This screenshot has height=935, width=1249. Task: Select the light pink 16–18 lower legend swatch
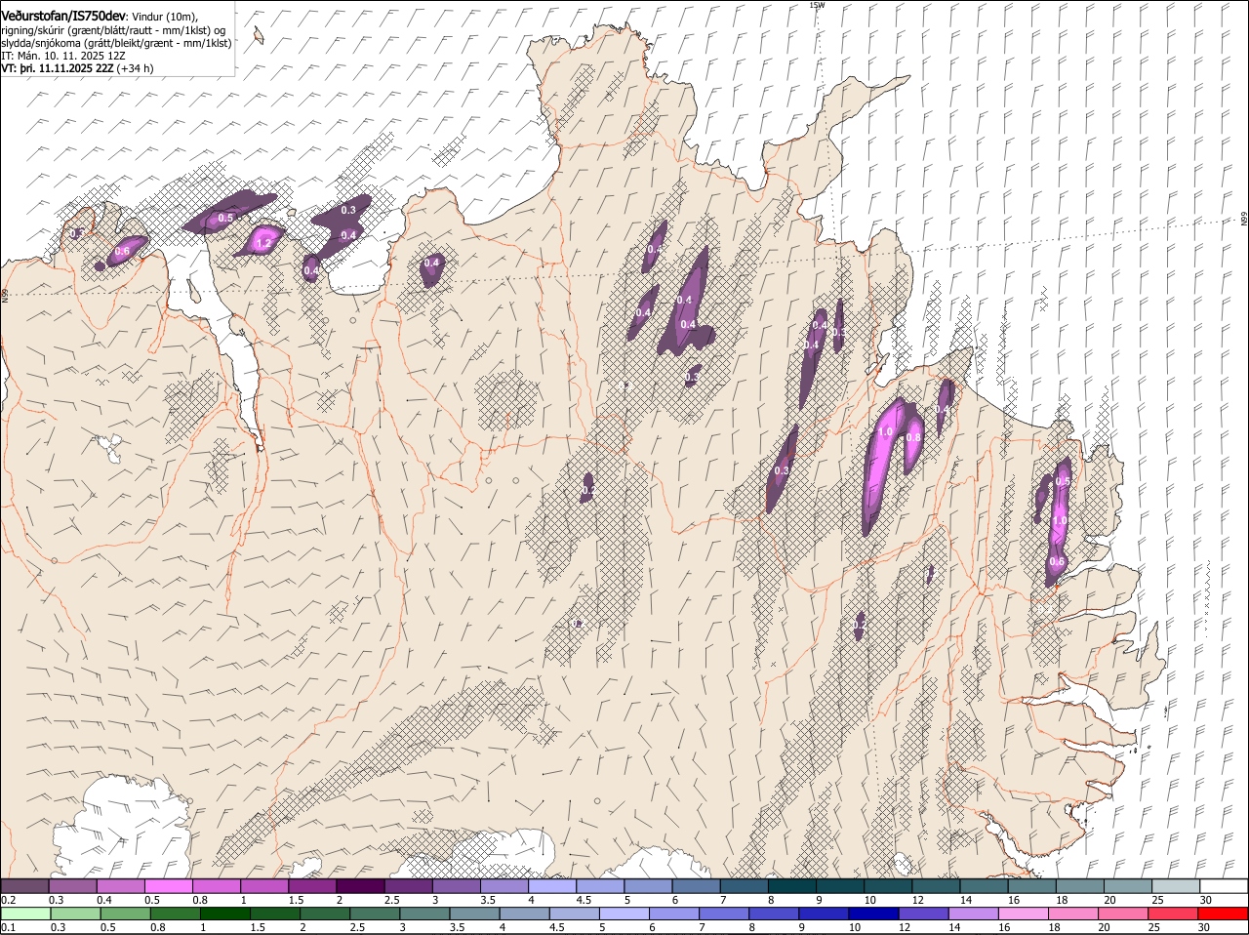pyautogui.click(x=1023, y=914)
